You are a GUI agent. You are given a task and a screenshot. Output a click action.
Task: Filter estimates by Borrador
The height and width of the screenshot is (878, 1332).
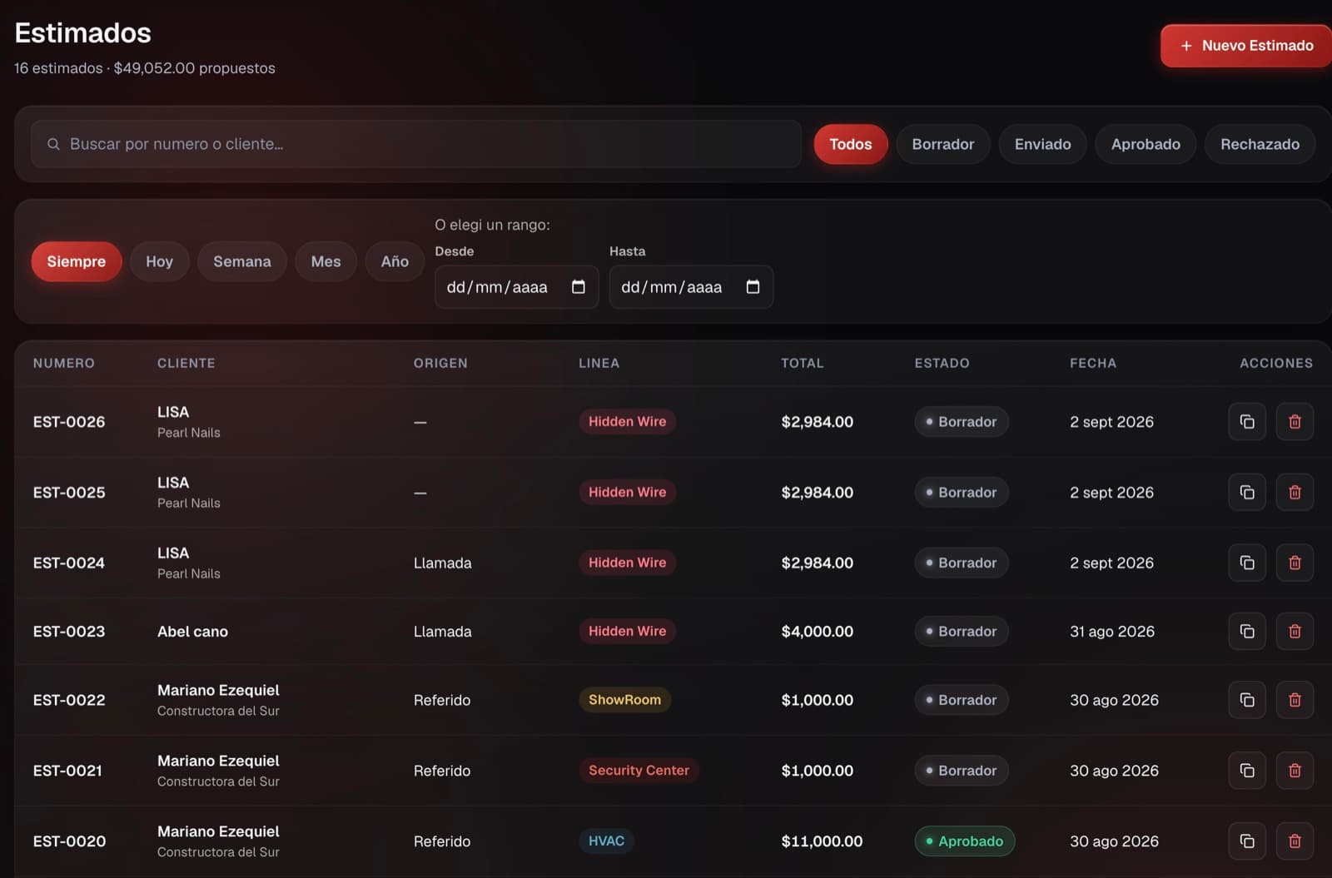click(942, 144)
